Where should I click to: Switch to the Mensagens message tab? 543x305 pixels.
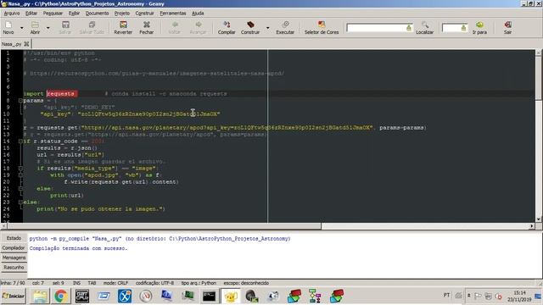14,258
